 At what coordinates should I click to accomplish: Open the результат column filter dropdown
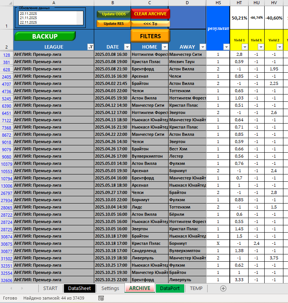226,47
